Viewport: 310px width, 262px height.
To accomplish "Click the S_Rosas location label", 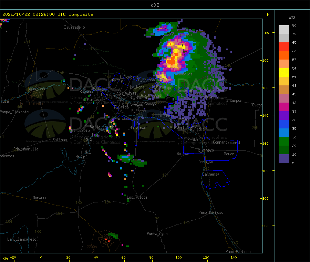I will 138,111.
